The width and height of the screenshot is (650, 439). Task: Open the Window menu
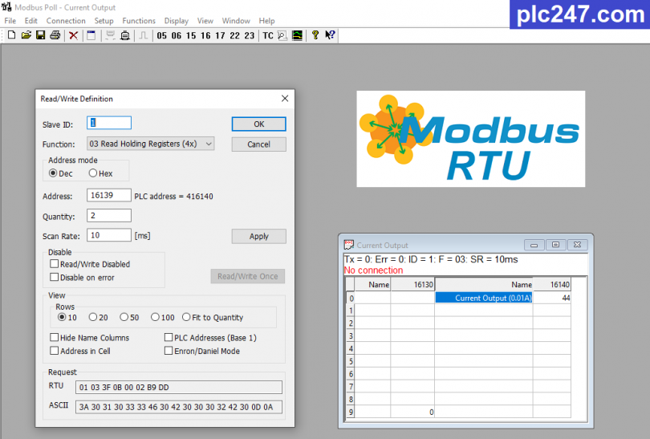coord(236,21)
